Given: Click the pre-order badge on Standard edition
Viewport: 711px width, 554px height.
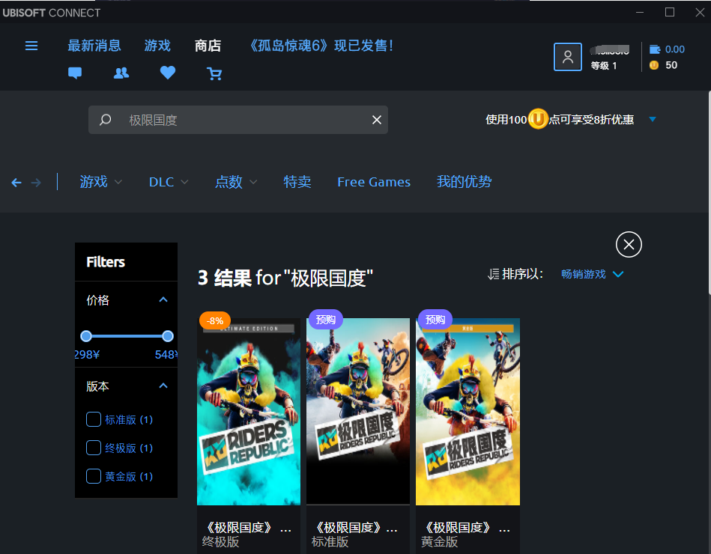Looking at the screenshot, I should [x=326, y=320].
